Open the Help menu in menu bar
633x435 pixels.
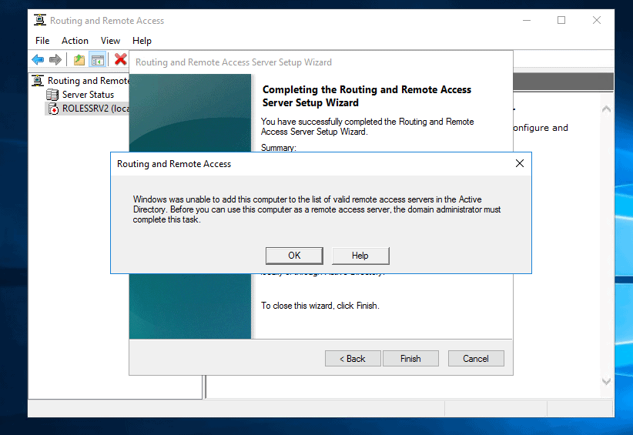coord(142,41)
